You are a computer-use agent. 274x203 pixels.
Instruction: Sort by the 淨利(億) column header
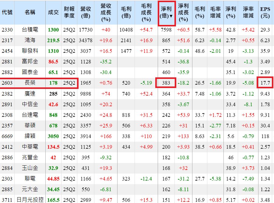pos(166,12)
